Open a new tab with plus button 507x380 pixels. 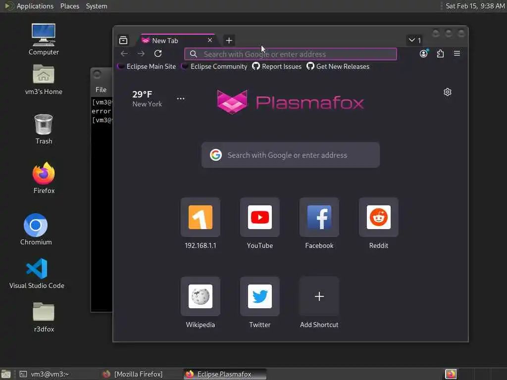[x=229, y=41]
